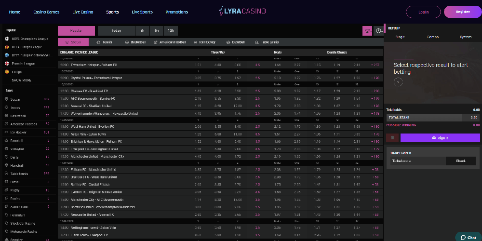Click the trash icon beside Sign In

coord(392,138)
